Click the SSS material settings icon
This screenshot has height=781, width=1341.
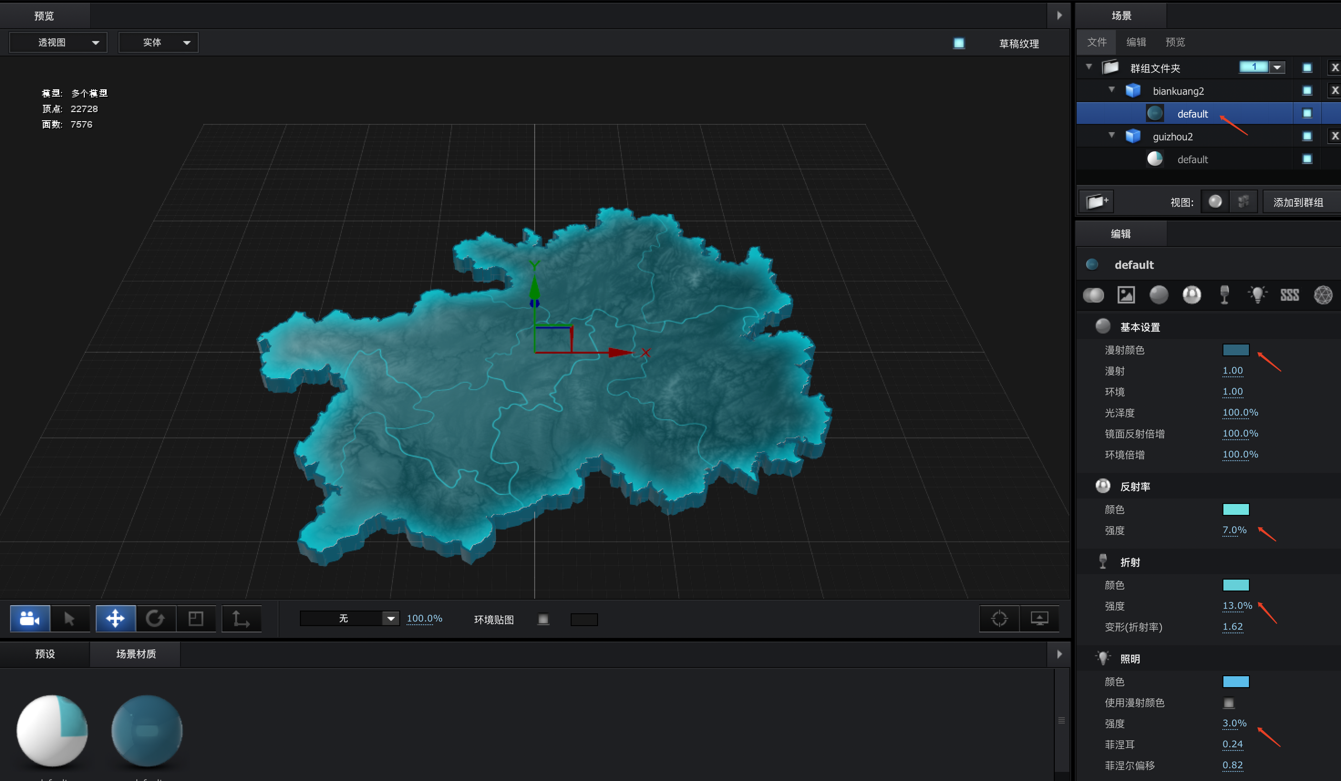tap(1289, 295)
